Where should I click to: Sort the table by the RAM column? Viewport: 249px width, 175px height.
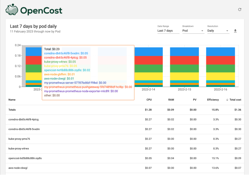point(171,100)
